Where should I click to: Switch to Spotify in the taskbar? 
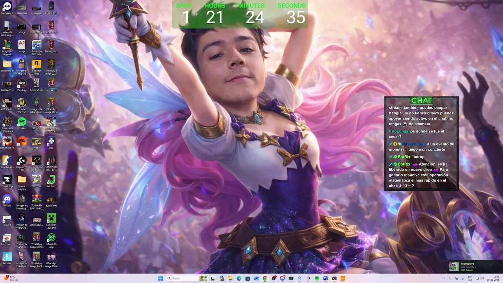tap(317, 278)
